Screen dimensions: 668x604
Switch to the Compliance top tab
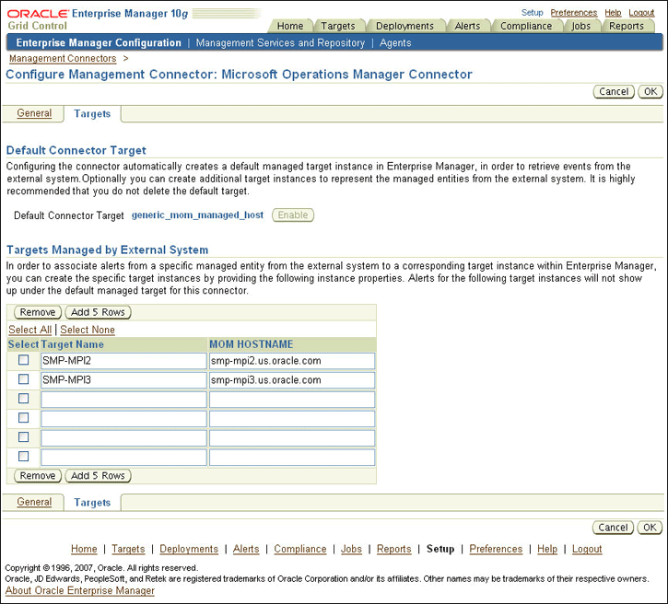tap(526, 26)
